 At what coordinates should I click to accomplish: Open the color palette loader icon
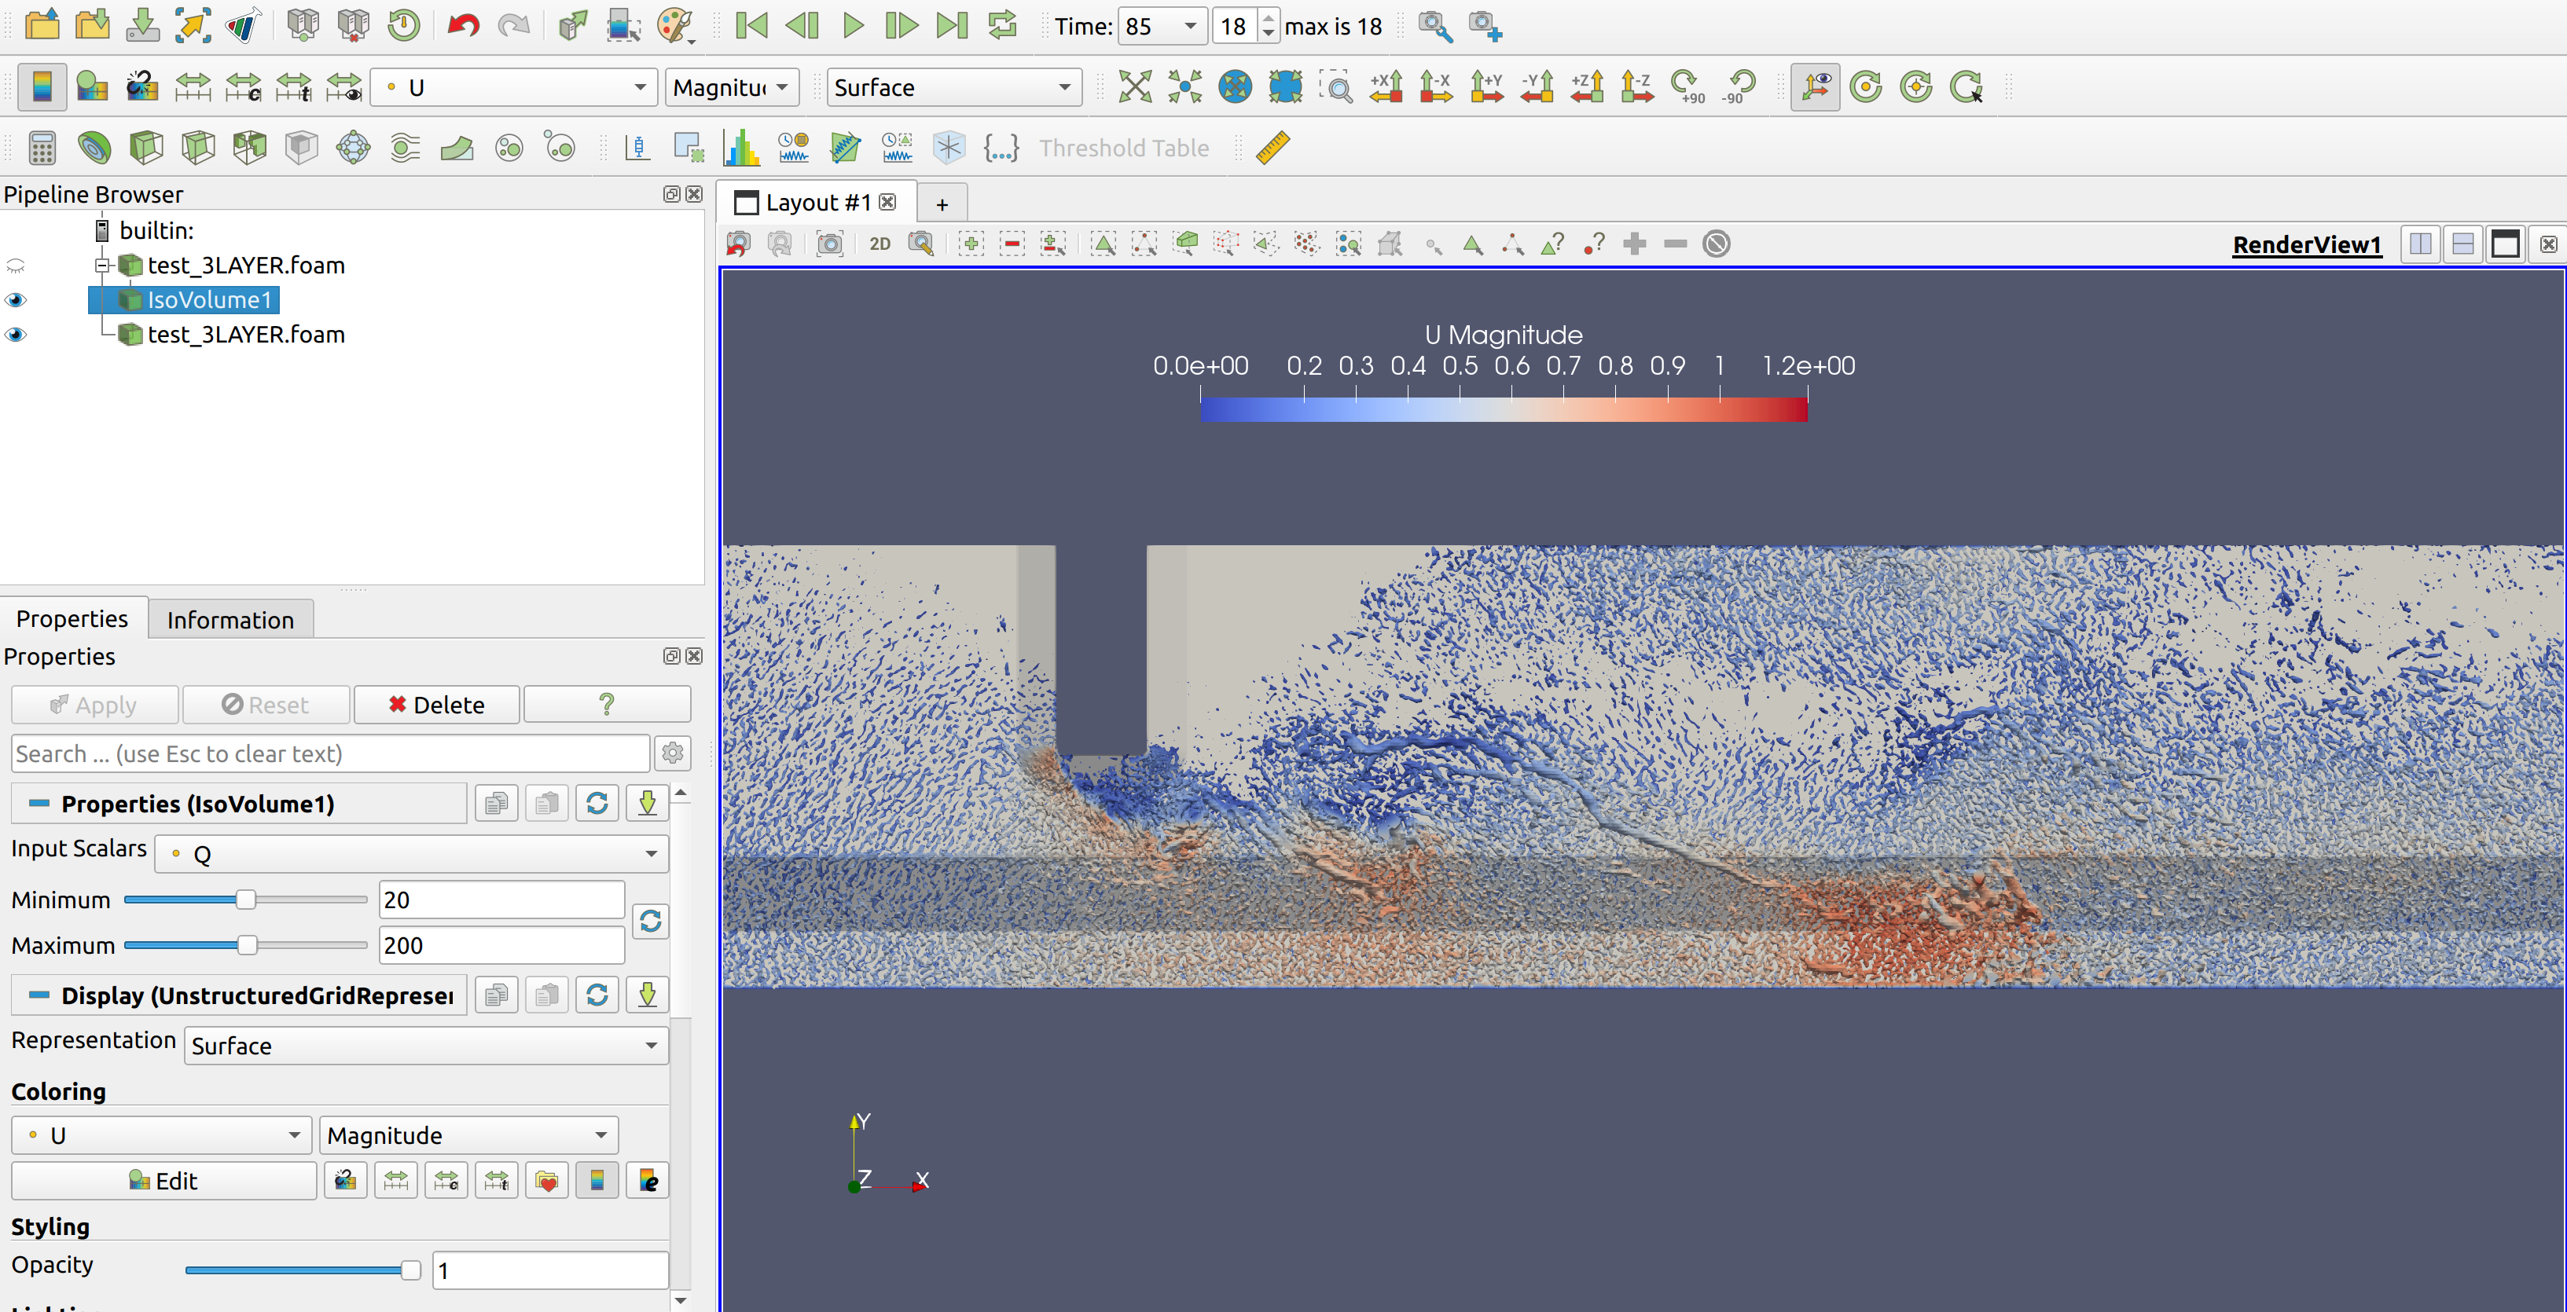pyautogui.click(x=674, y=25)
